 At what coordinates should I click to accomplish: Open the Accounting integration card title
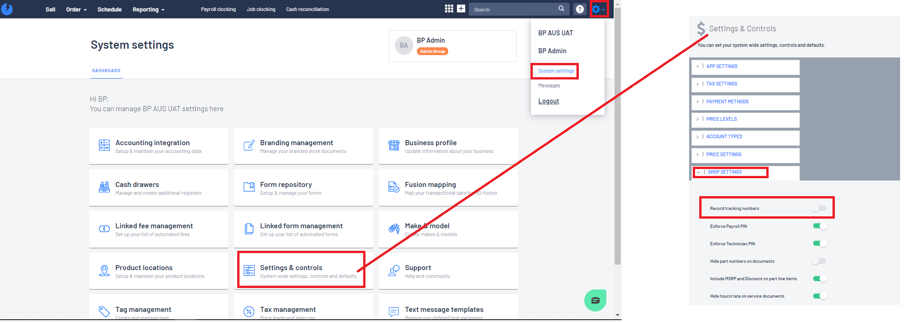(153, 143)
